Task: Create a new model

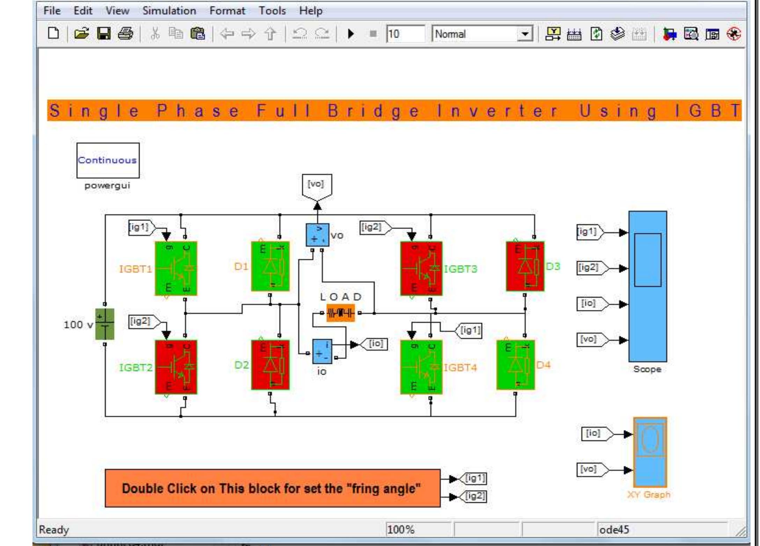Action: pos(54,34)
